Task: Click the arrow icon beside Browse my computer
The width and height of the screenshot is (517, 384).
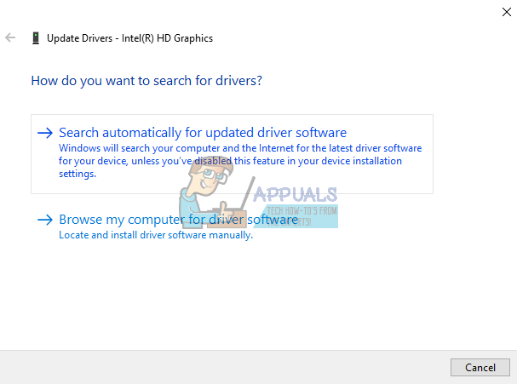Action: [45, 220]
